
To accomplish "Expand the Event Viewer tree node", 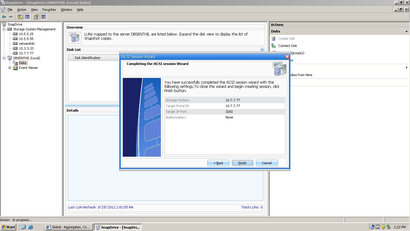I will tap(9, 68).
